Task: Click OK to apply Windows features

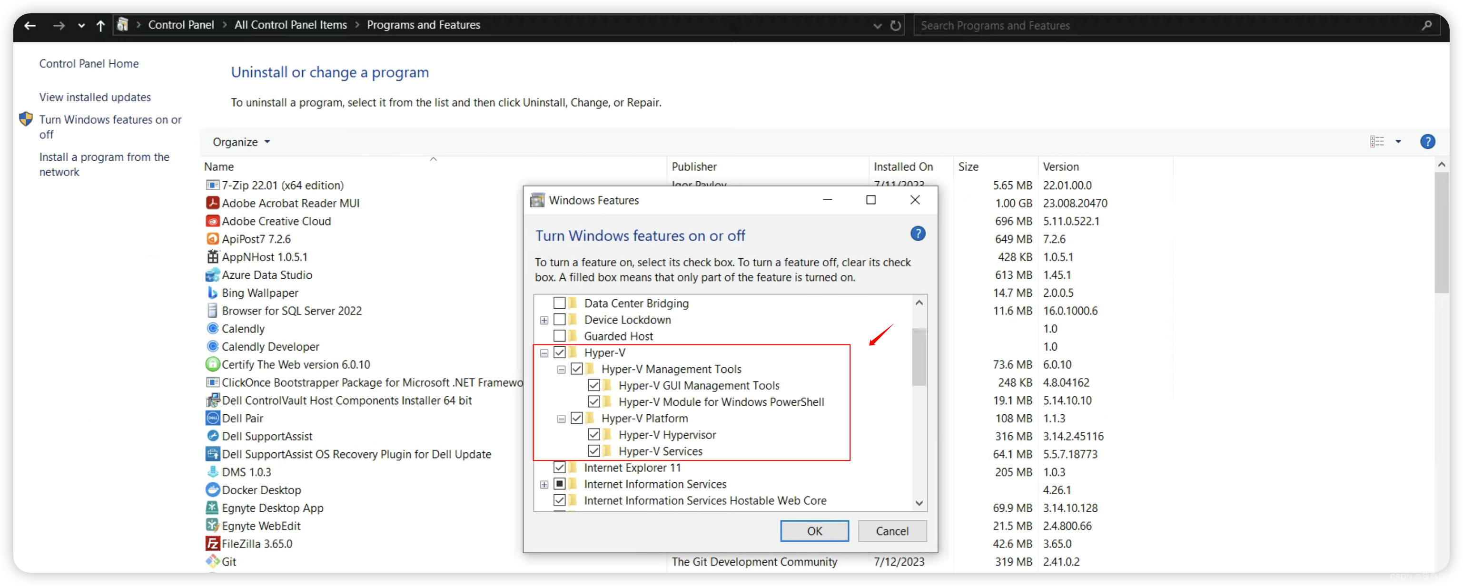Action: (x=814, y=530)
